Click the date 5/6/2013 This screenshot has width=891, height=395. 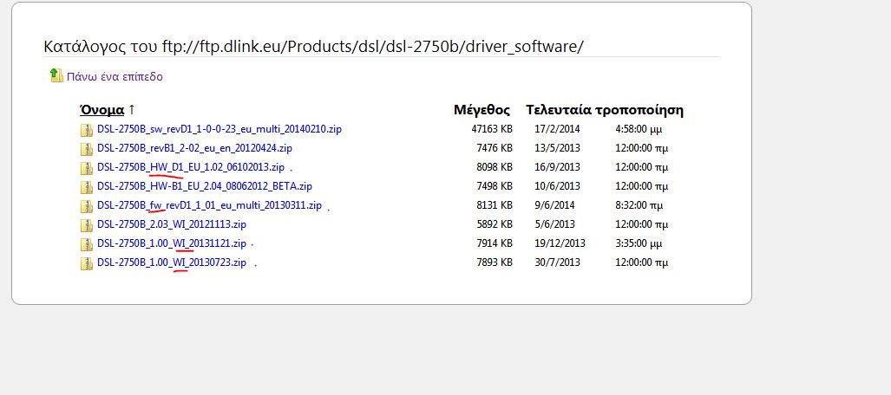tap(554, 224)
